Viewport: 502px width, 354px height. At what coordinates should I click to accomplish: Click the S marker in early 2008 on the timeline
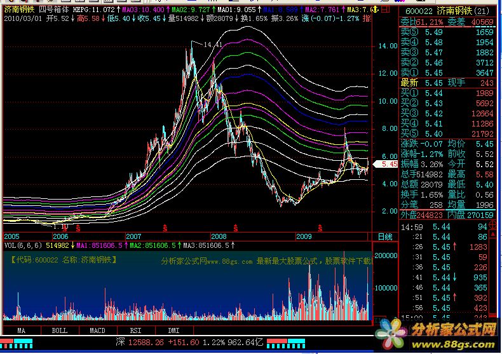tap(236, 228)
